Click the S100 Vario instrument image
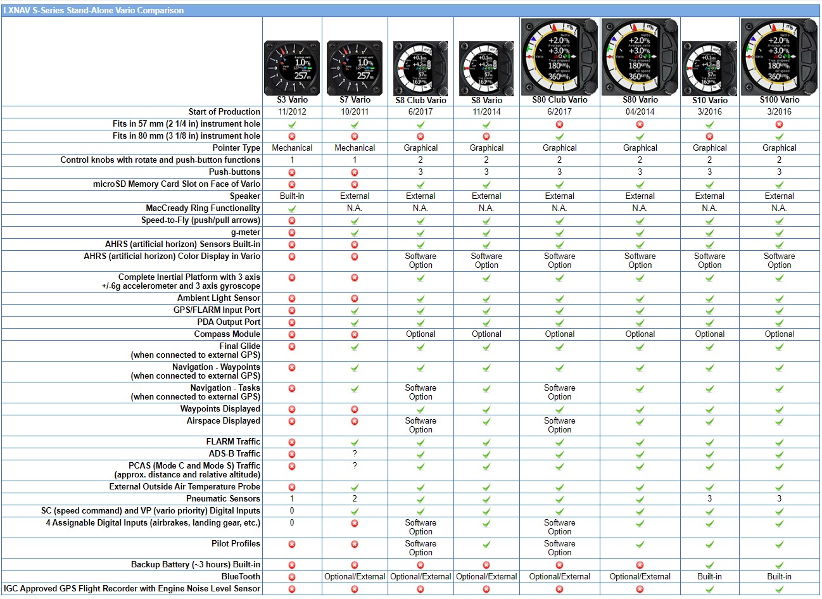Image resolution: width=822 pixels, height=599 pixels. (x=779, y=56)
